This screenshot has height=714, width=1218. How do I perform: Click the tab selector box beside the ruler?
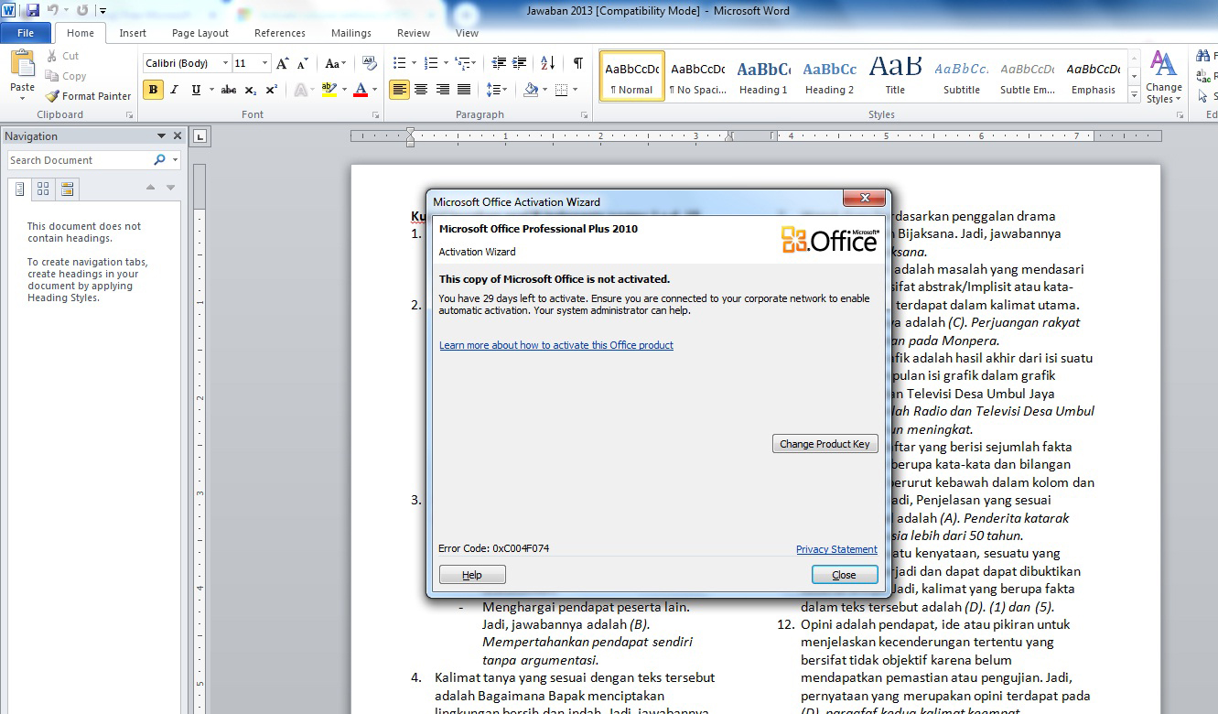click(201, 136)
